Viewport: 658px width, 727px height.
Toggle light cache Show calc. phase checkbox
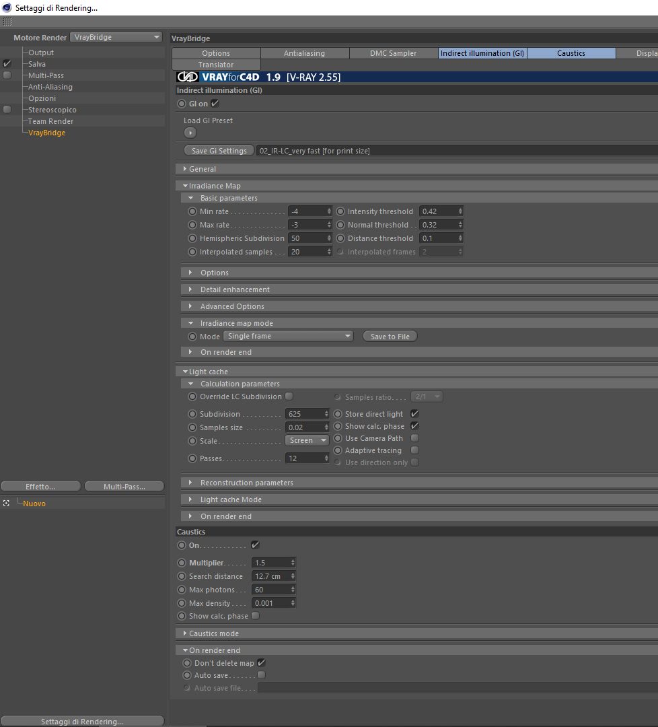click(414, 425)
